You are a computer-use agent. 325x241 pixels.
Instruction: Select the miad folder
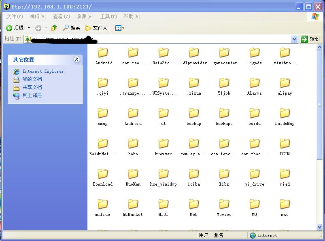pos(285,178)
